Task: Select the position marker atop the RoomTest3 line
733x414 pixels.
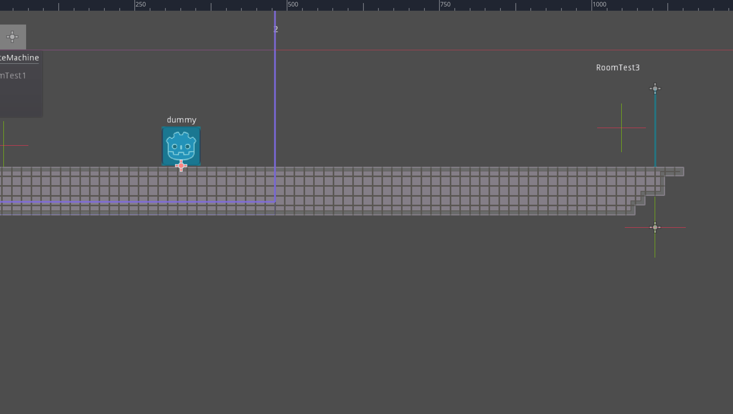Action: (655, 89)
